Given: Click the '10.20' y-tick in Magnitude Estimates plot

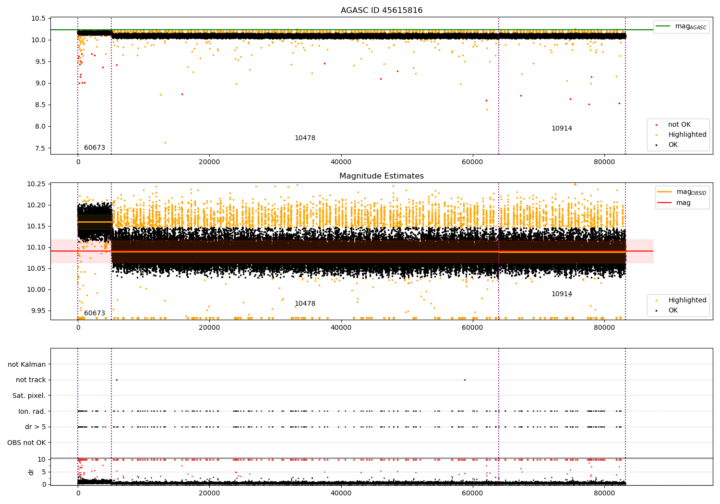Looking at the screenshot, I should pos(36,205).
